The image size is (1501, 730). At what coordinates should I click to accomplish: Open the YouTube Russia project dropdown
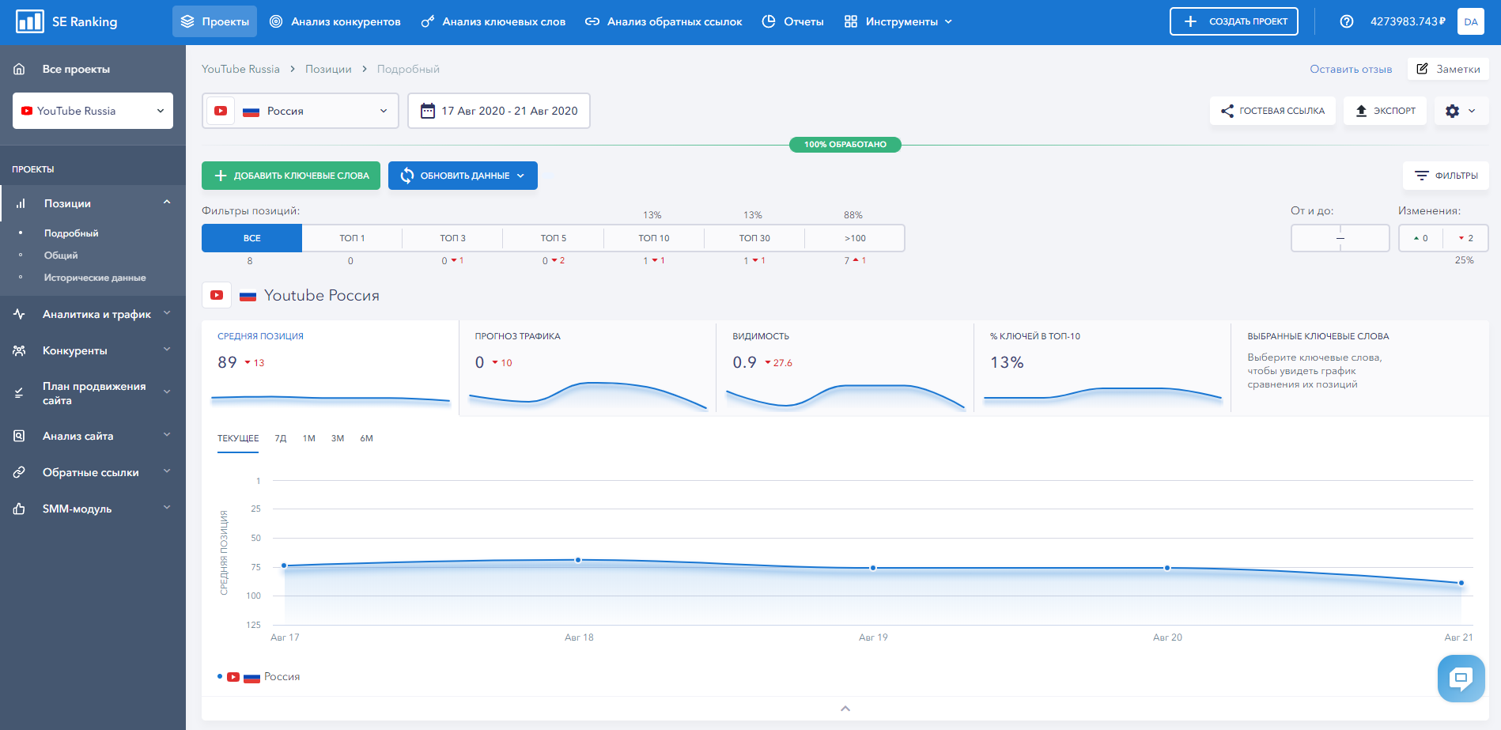(x=93, y=111)
